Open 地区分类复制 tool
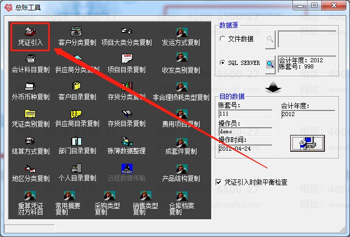Screen dimensions: 350x237 coord(30,173)
